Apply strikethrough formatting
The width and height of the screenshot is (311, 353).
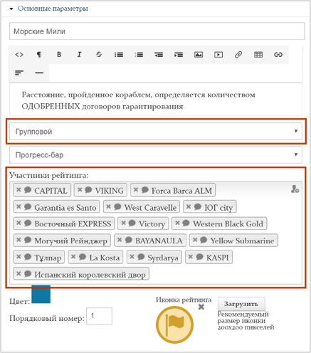99,55
